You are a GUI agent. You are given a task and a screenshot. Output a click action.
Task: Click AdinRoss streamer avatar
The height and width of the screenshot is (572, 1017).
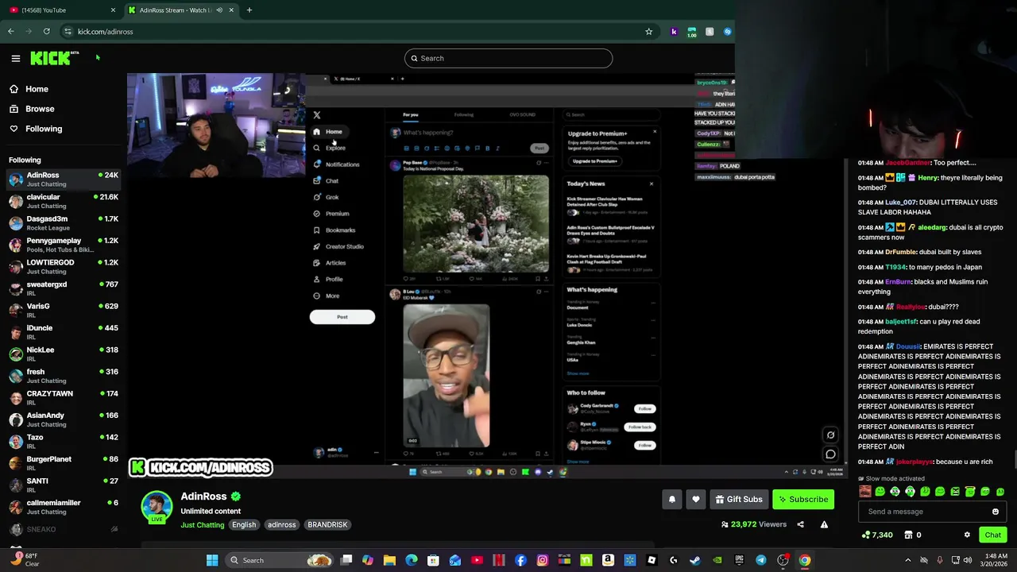coord(157,507)
